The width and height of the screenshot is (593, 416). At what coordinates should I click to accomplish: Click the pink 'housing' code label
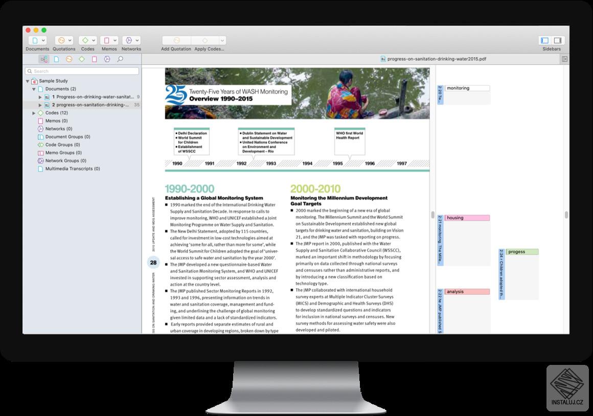pyautogui.click(x=467, y=218)
